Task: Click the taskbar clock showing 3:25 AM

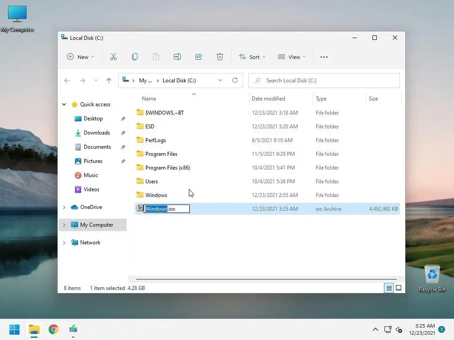Action: click(x=422, y=329)
